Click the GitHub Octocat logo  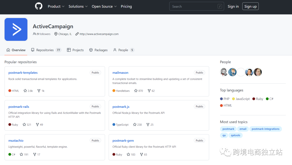pyautogui.click(x=39, y=6)
